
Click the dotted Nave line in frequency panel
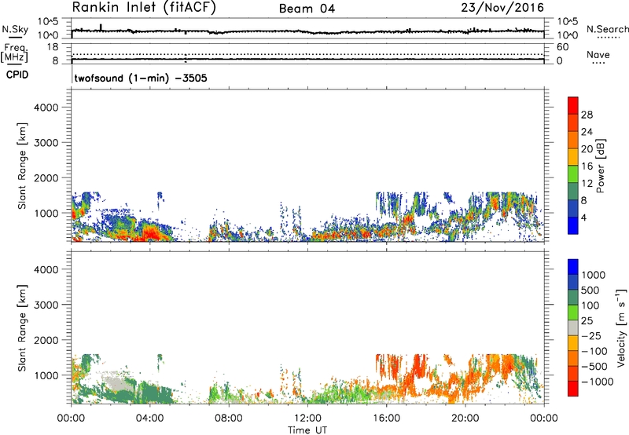(x=307, y=54)
